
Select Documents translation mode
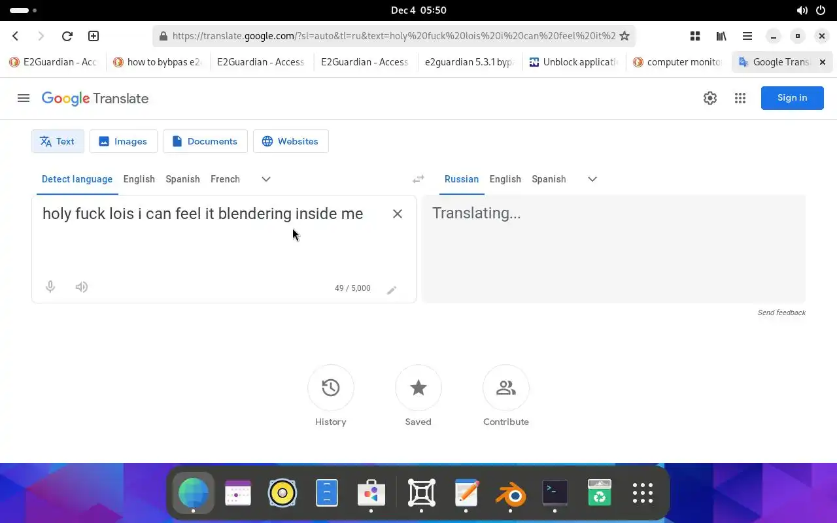[x=205, y=141]
